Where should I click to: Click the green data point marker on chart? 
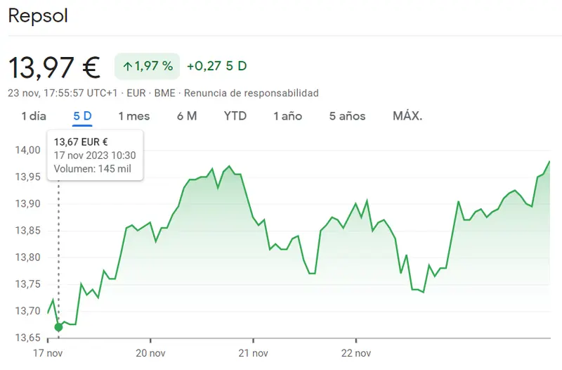click(x=58, y=327)
